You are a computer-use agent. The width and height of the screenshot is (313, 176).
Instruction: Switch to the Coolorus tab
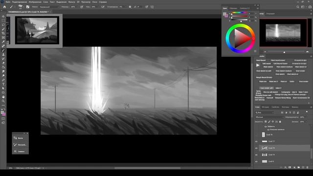point(245,8)
